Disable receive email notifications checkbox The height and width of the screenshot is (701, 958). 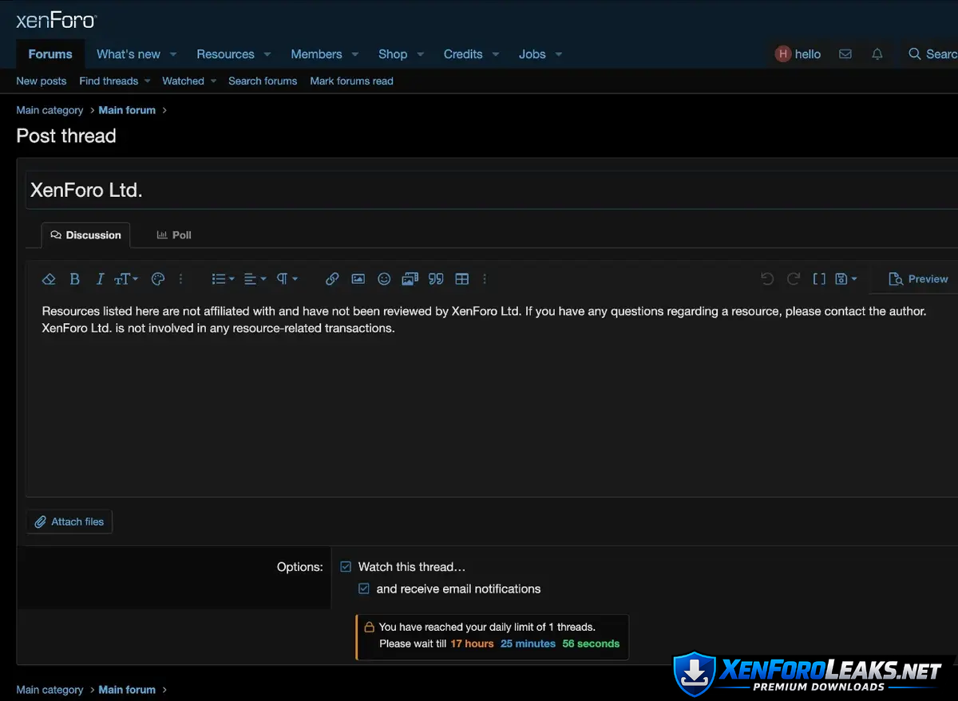pyautogui.click(x=364, y=589)
